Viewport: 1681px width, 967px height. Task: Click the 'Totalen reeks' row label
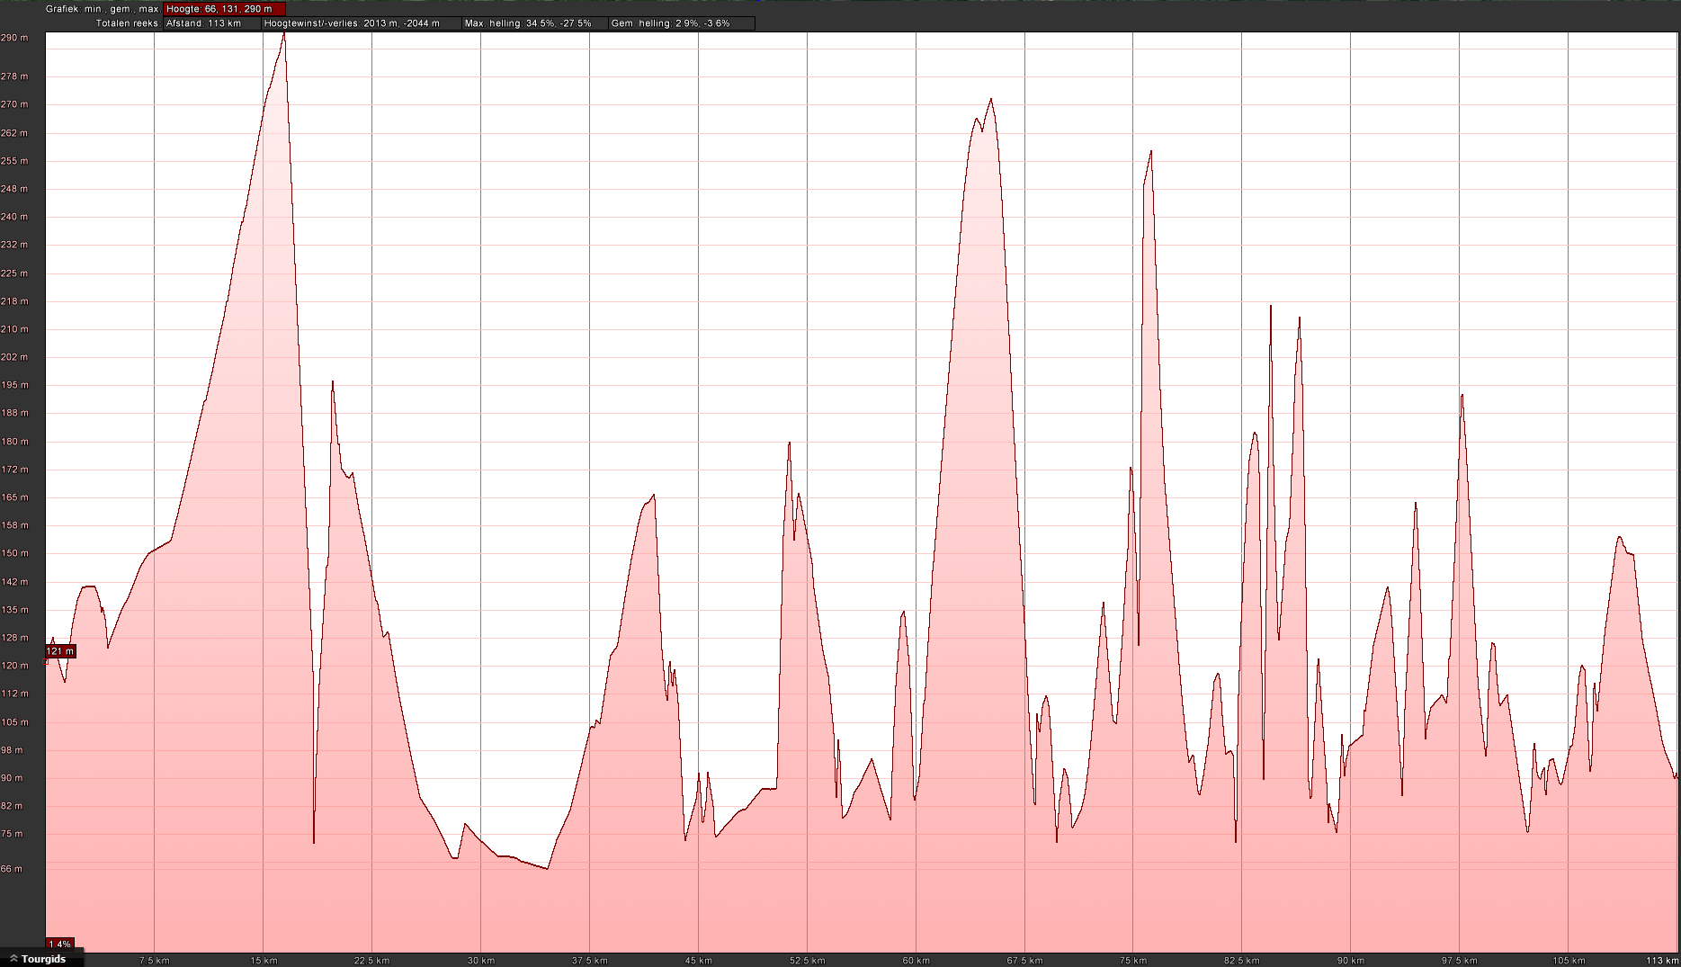click(127, 23)
